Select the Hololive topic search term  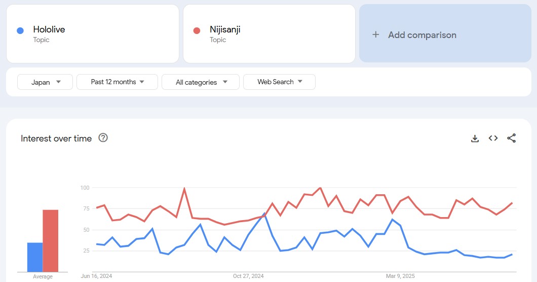[49, 29]
